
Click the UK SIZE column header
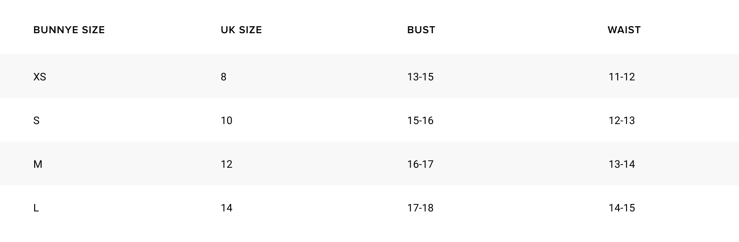point(241,30)
